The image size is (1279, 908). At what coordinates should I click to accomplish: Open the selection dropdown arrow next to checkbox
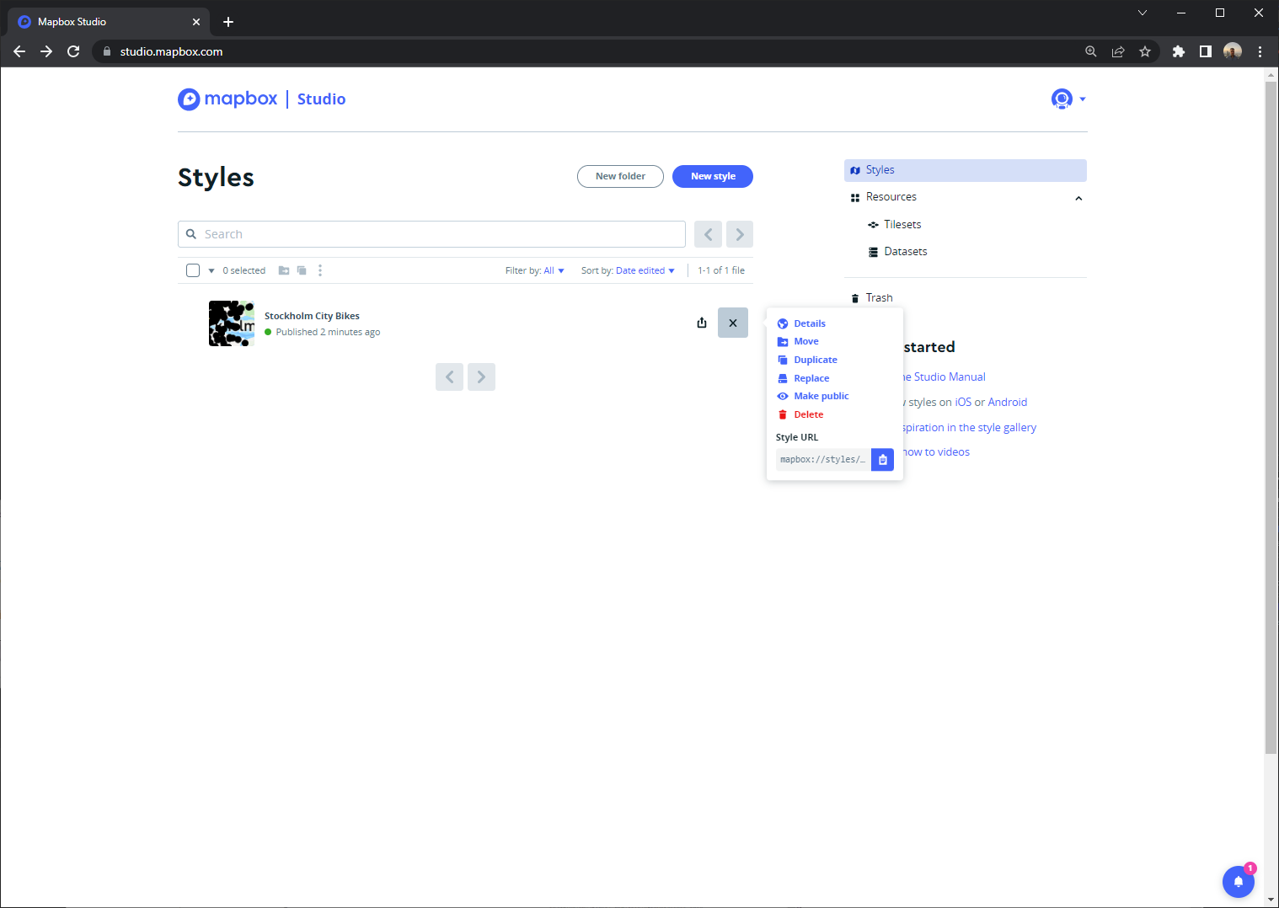pyautogui.click(x=211, y=271)
